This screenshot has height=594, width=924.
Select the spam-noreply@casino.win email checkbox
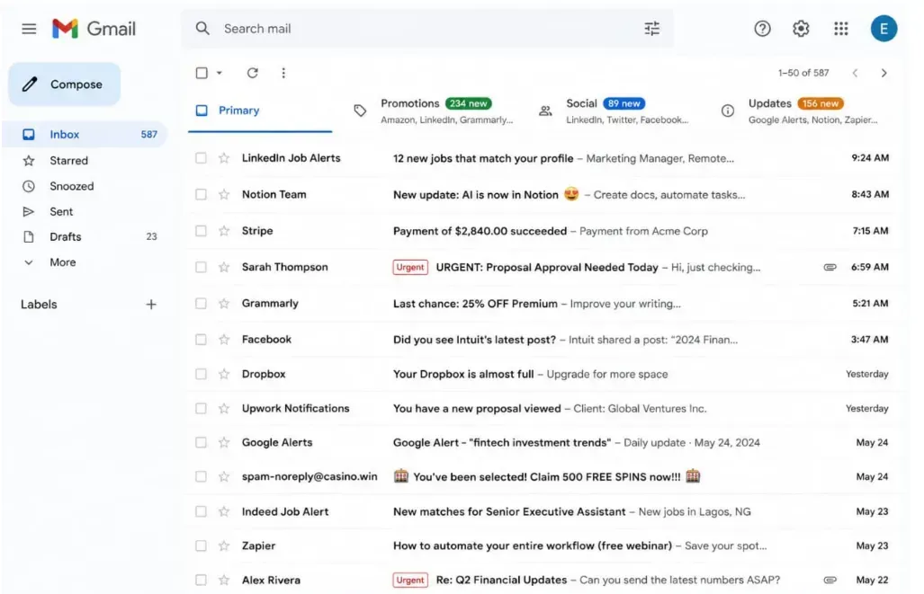coord(201,476)
